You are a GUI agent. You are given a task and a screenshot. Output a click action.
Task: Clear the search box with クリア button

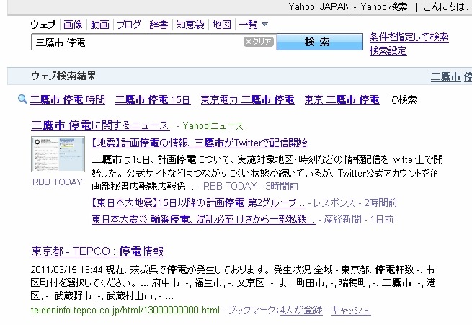(259, 42)
